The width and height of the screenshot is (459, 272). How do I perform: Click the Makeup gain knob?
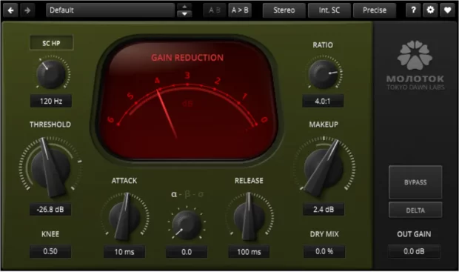coord(324,168)
